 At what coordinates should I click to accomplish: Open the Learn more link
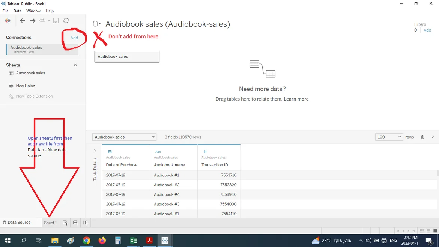pos(296,99)
